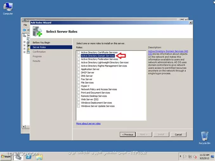
Task: Check Active Directory Rights Management Services
Action: 78,66
